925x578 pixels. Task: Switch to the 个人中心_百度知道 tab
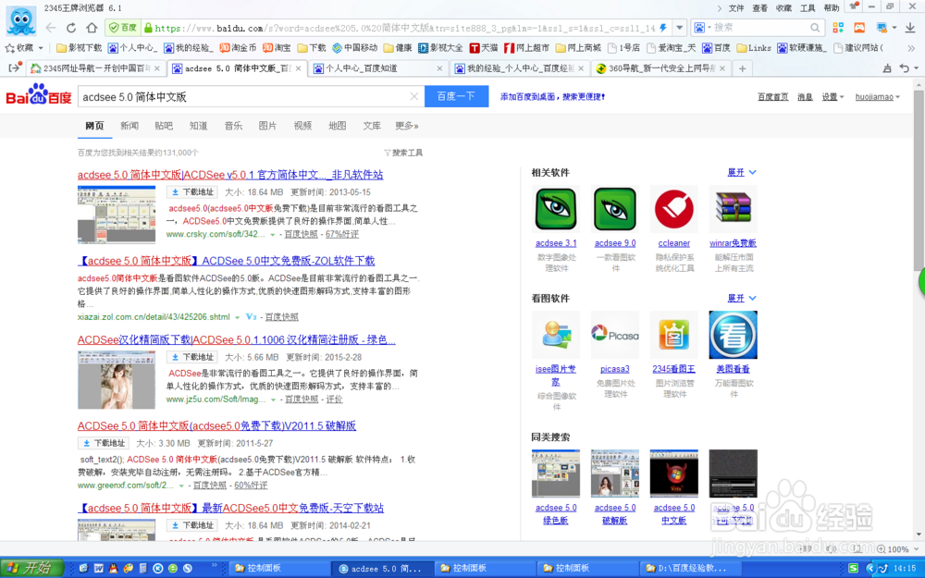click(377, 68)
